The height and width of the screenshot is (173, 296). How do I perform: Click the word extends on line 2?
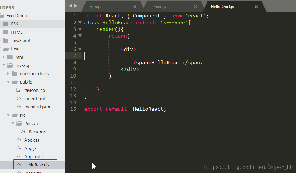pyautogui.click(x=147, y=23)
